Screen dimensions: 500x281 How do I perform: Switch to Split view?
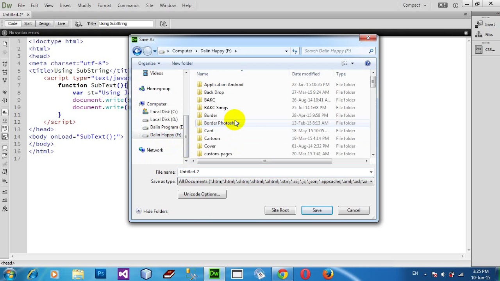tap(28, 24)
